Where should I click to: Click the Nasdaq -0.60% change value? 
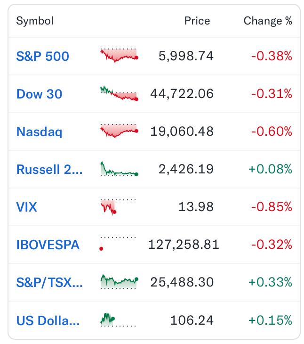tap(272, 131)
